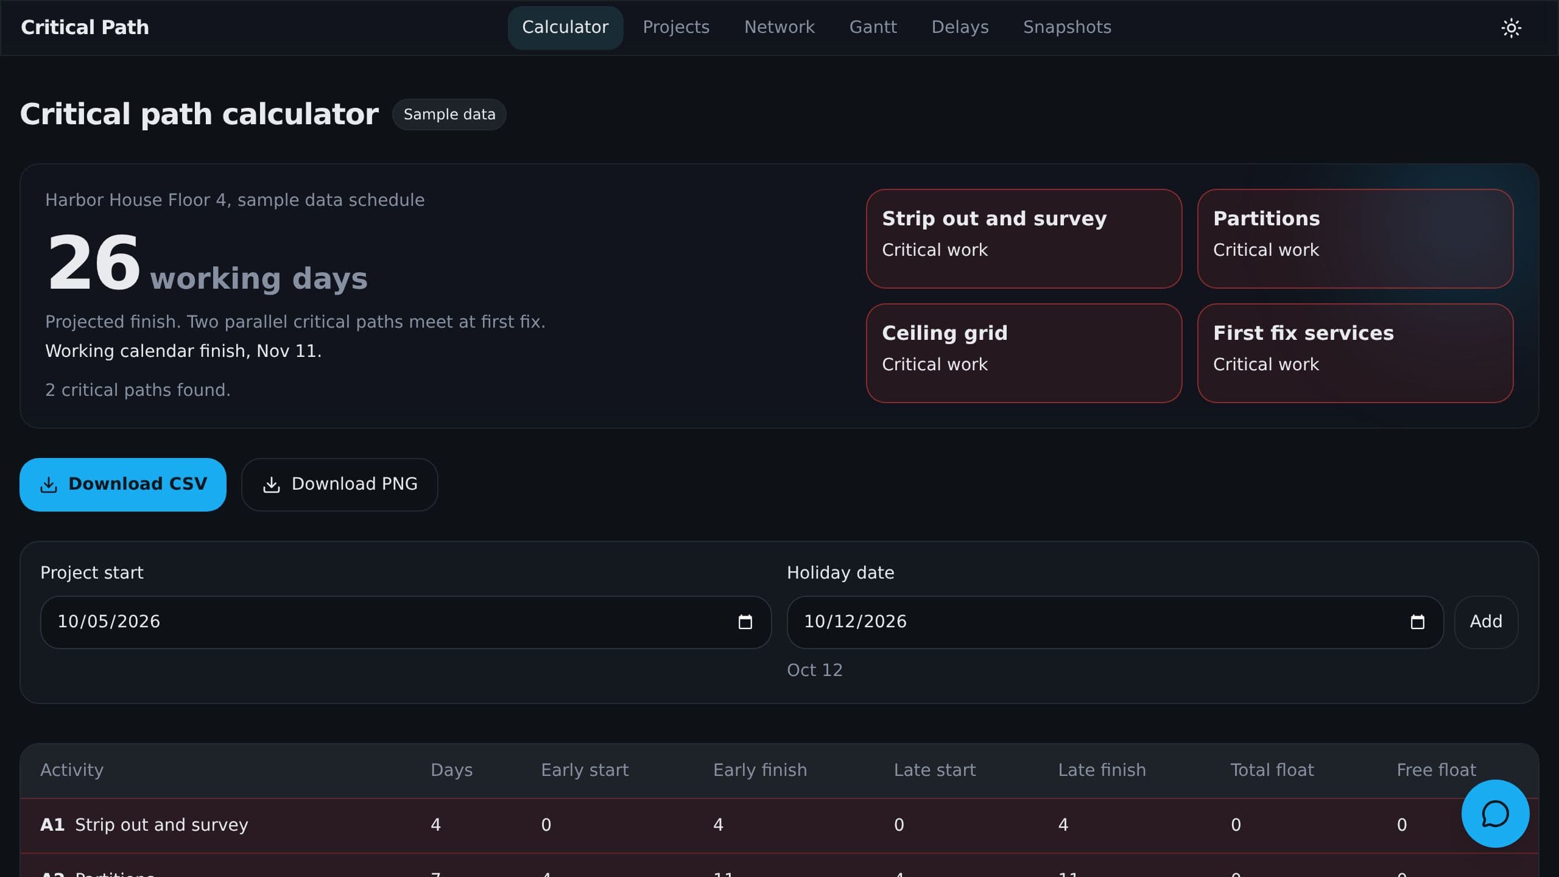This screenshot has height=877, width=1559.
Task: Click the Total float column header
Action: [1272, 770]
